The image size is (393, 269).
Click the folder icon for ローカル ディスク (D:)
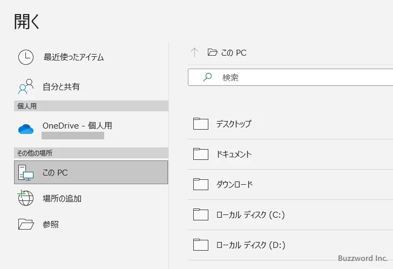click(201, 245)
